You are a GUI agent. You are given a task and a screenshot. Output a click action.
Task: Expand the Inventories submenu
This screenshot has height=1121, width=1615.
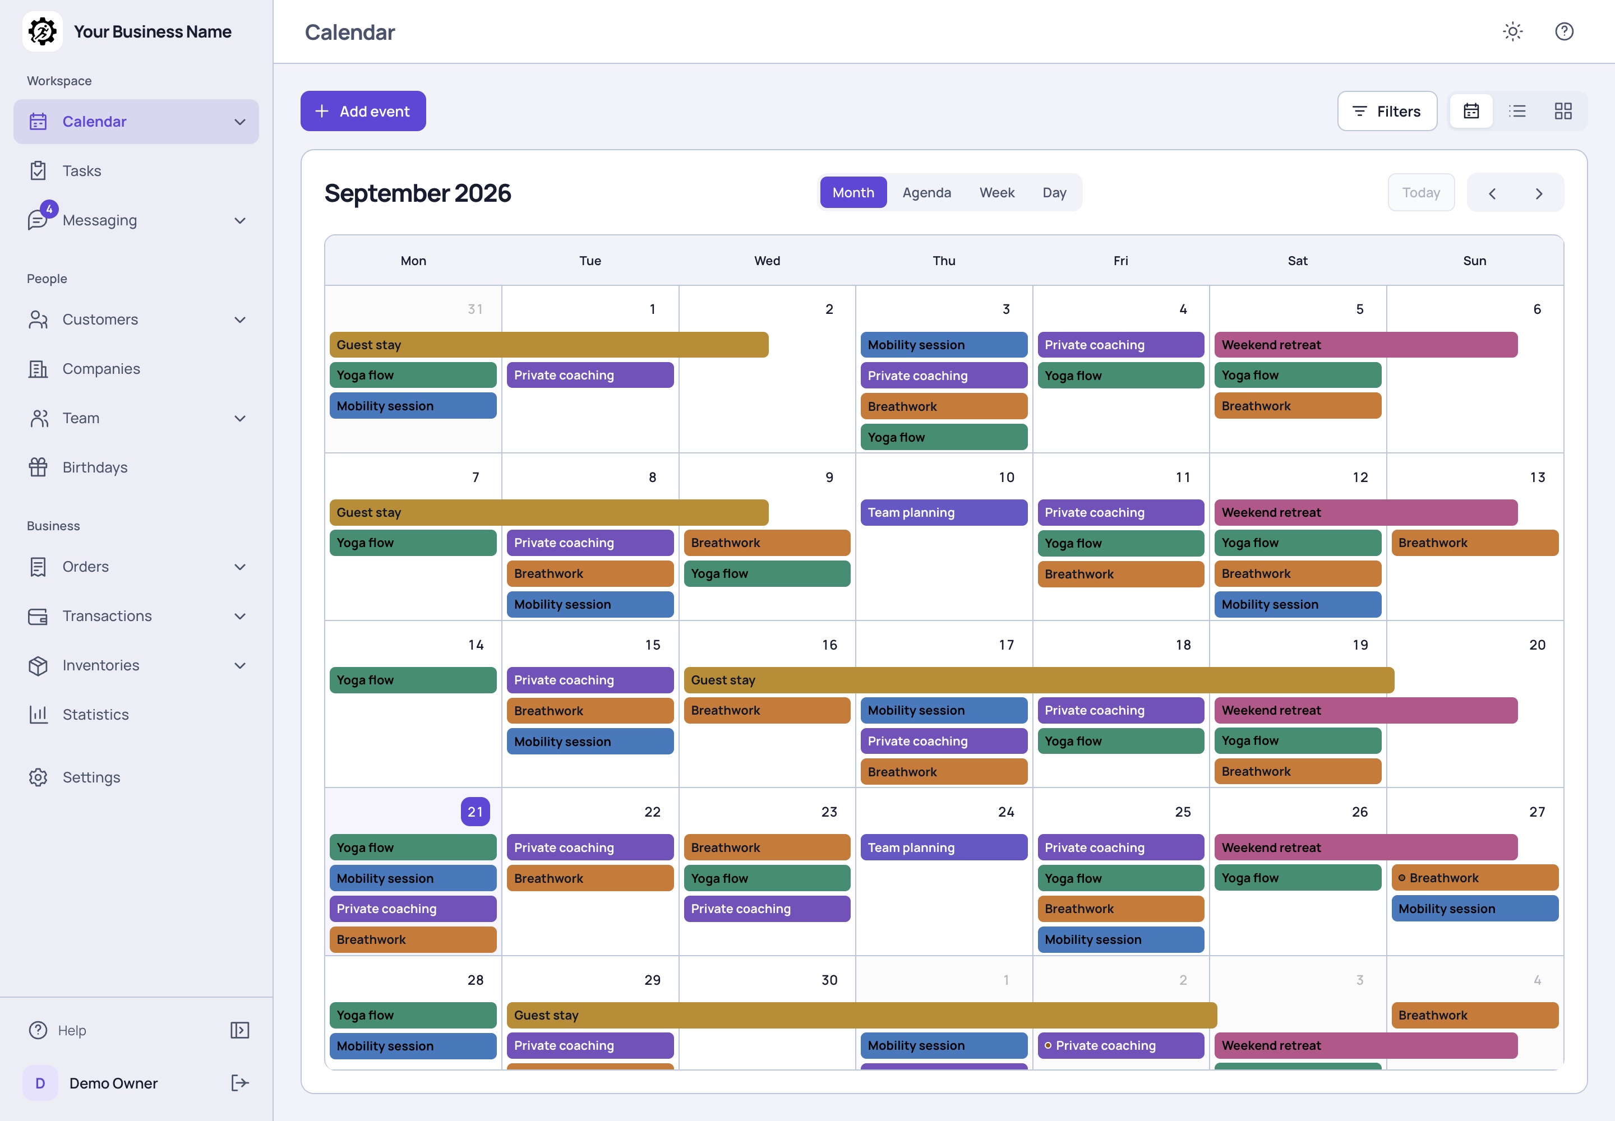click(x=239, y=665)
